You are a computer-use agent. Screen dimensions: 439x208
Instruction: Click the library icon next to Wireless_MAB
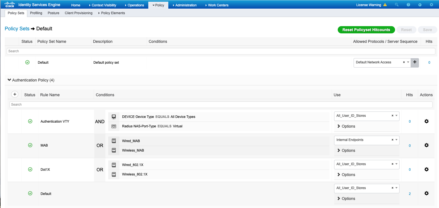tap(114, 150)
